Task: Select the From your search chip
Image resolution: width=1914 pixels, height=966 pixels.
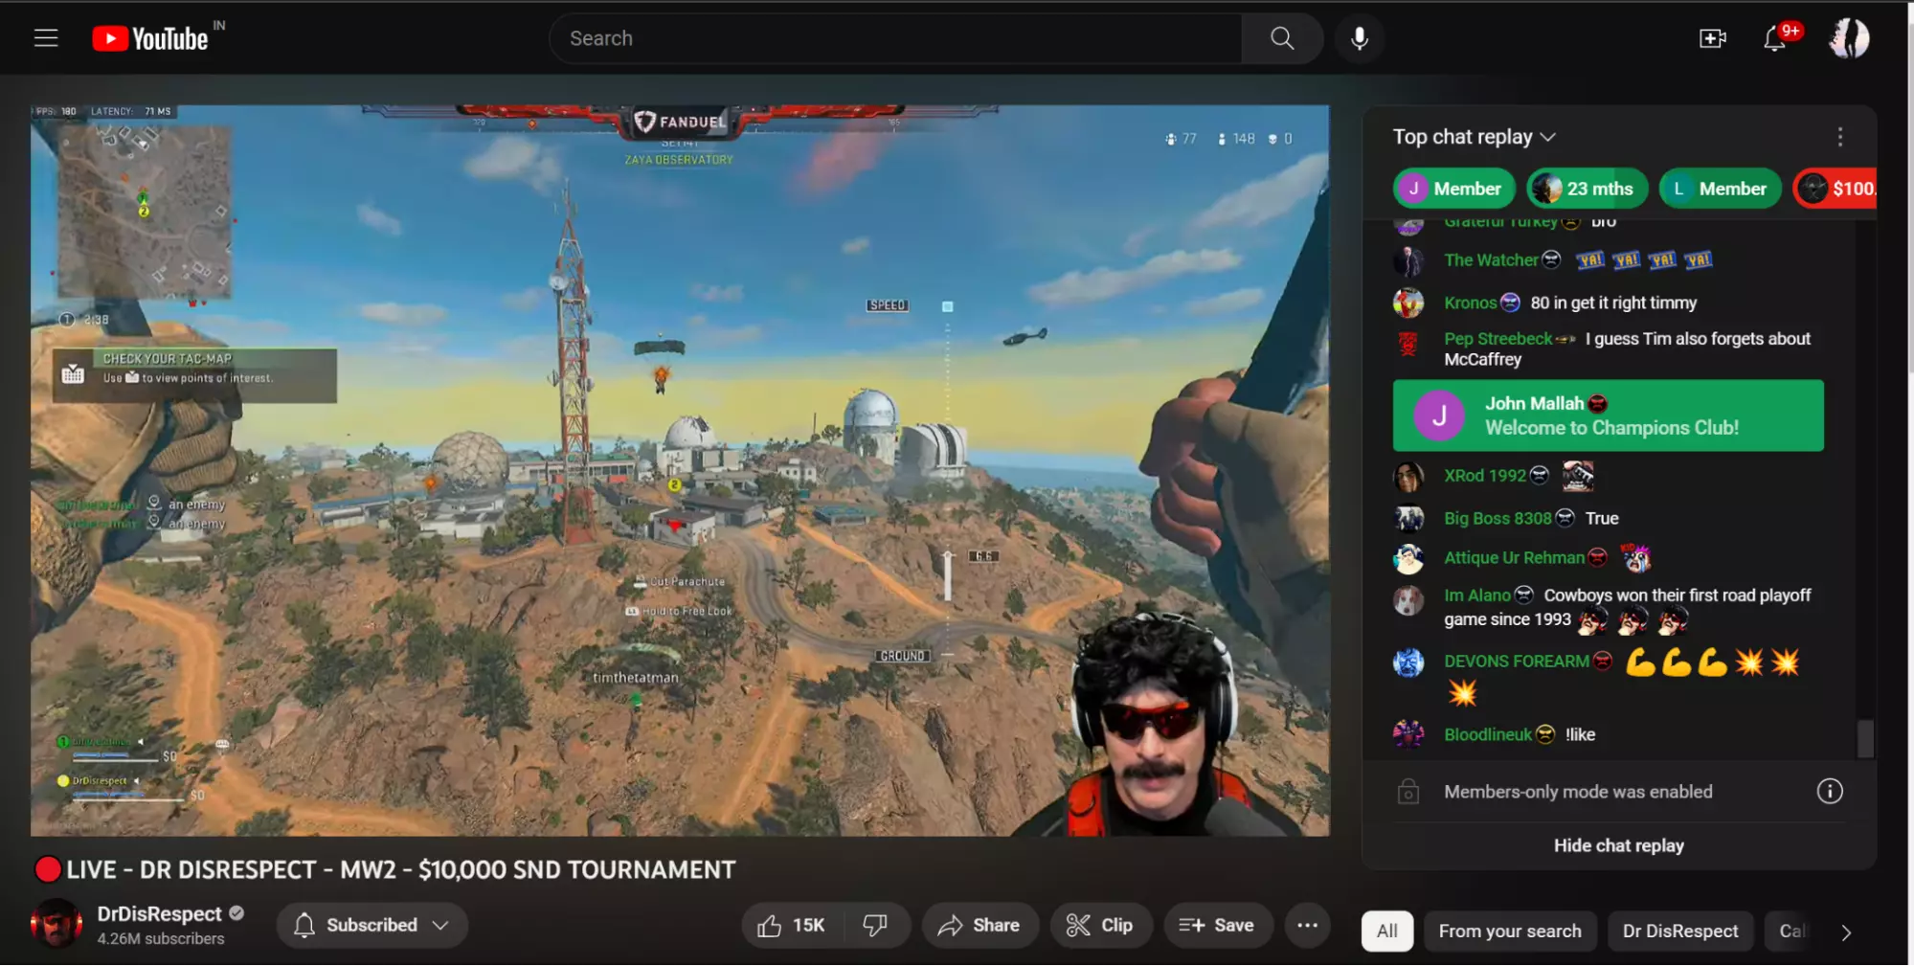Action: pos(1510,931)
